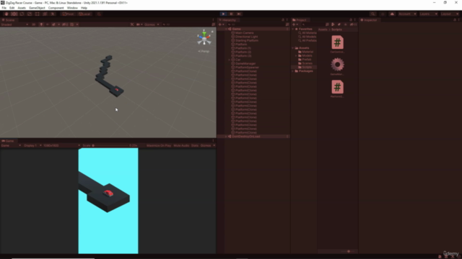Select the CarController script asset

337,45
